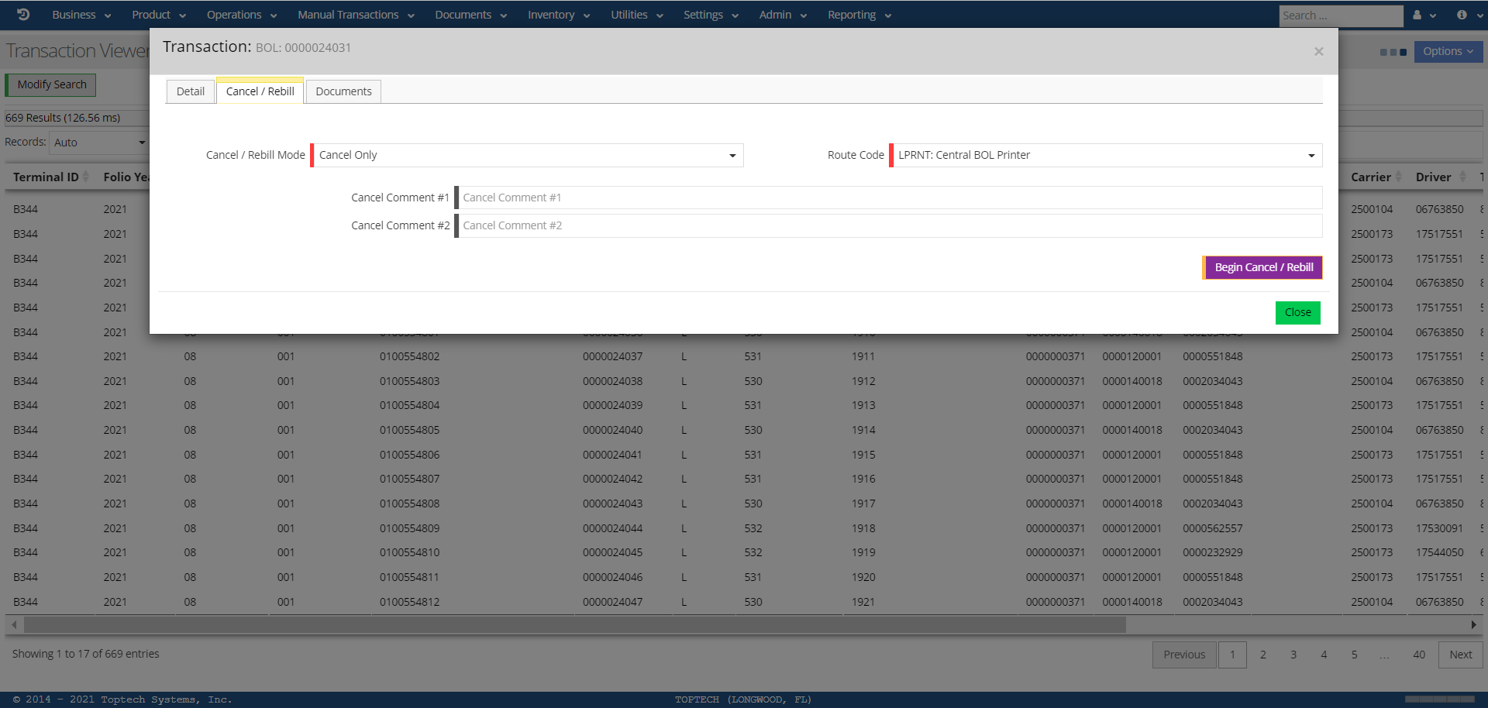Screen dimensions: 1488x708
Task: Switch to the Documents tab
Action: click(343, 91)
